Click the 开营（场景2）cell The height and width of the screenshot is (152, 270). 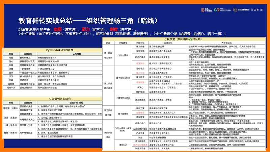click(11, 118)
